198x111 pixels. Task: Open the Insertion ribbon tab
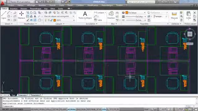click(14, 9)
